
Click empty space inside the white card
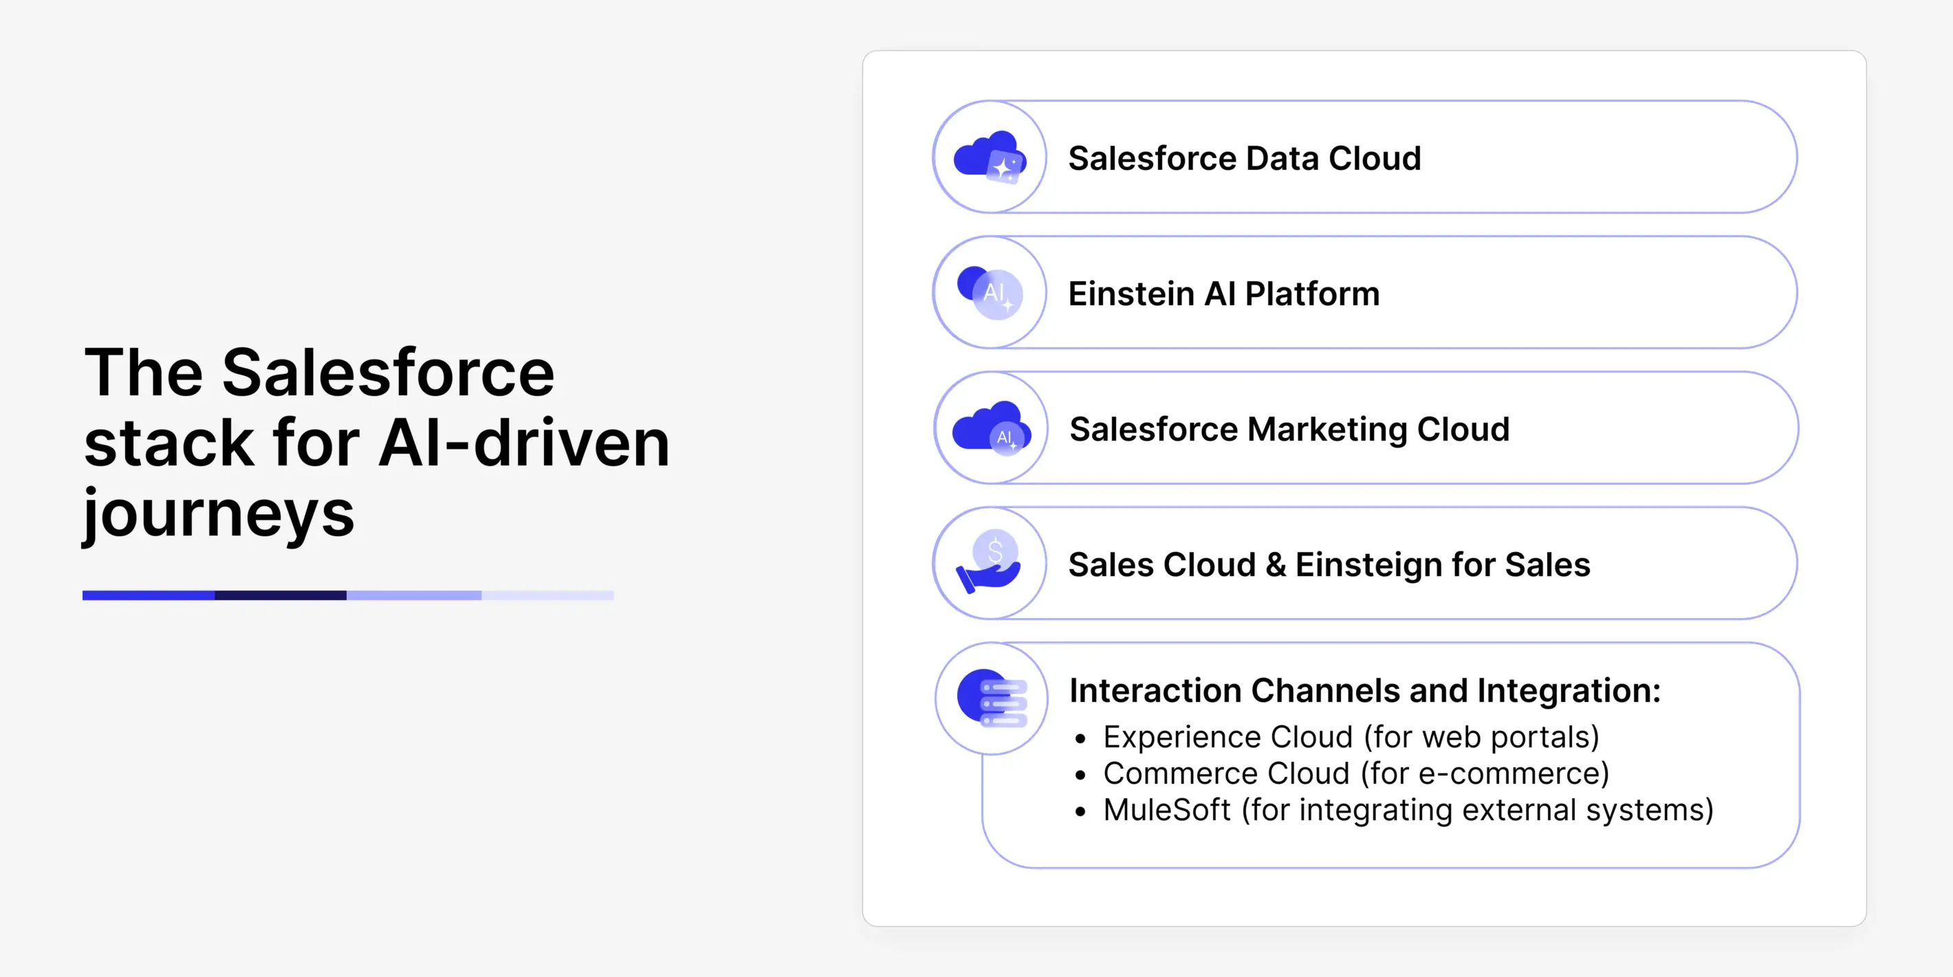(x=1364, y=898)
